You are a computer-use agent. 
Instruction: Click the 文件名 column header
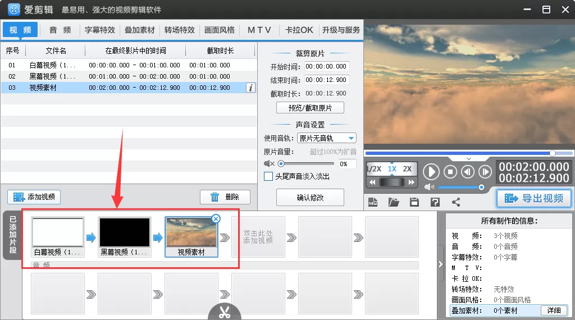click(x=56, y=51)
